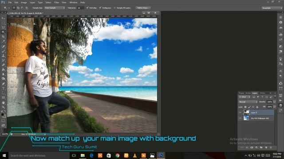Click the Refine Edge button
The width and height of the screenshot is (284, 159).
[143, 8]
